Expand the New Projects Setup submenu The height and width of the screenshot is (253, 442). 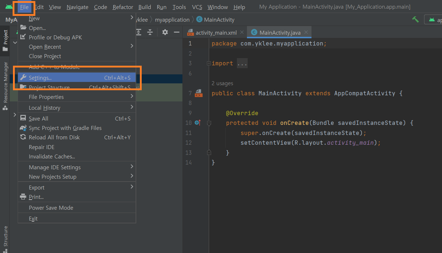point(132,176)
